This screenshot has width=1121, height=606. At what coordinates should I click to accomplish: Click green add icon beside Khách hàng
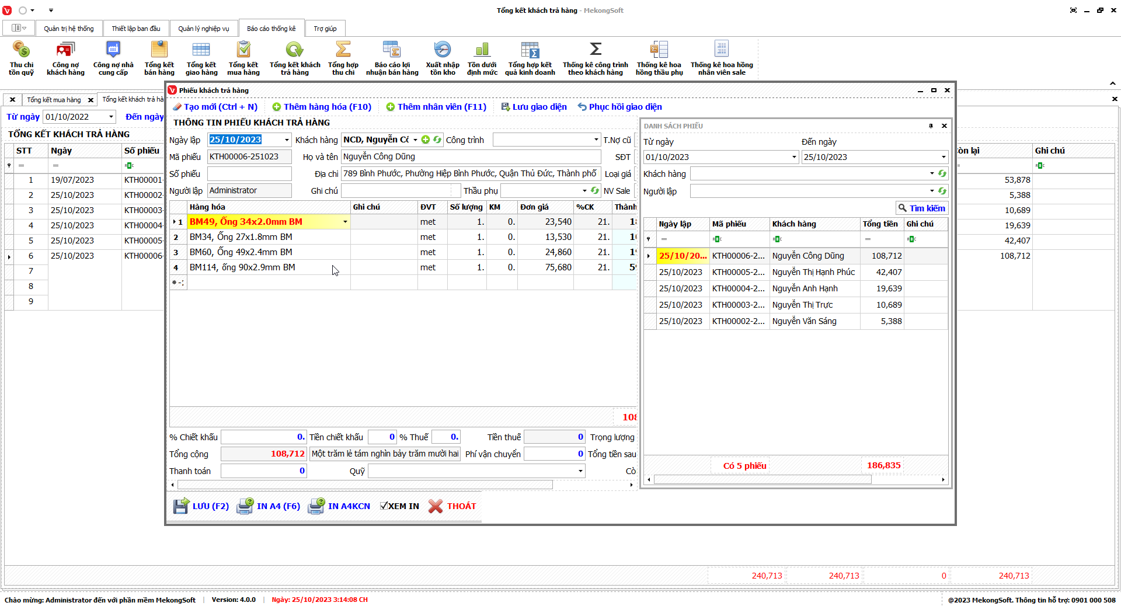tap(426, 140)
